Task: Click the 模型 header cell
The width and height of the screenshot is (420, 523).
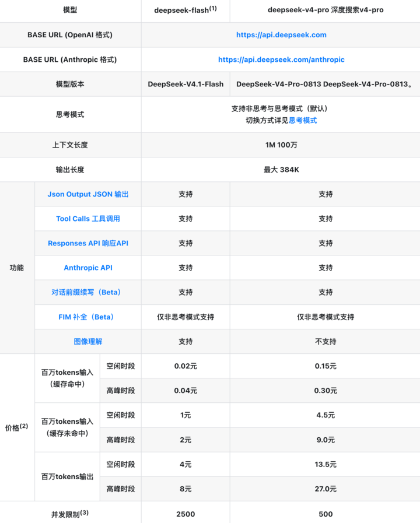Action: [x=70, y=10]
